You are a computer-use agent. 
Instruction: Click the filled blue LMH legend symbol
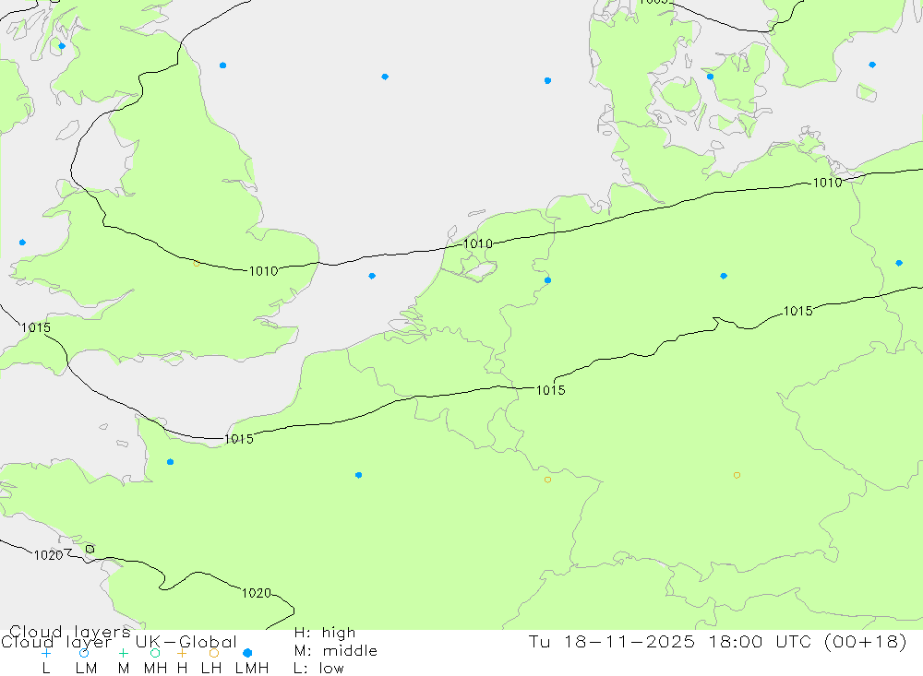pos(247,653)
